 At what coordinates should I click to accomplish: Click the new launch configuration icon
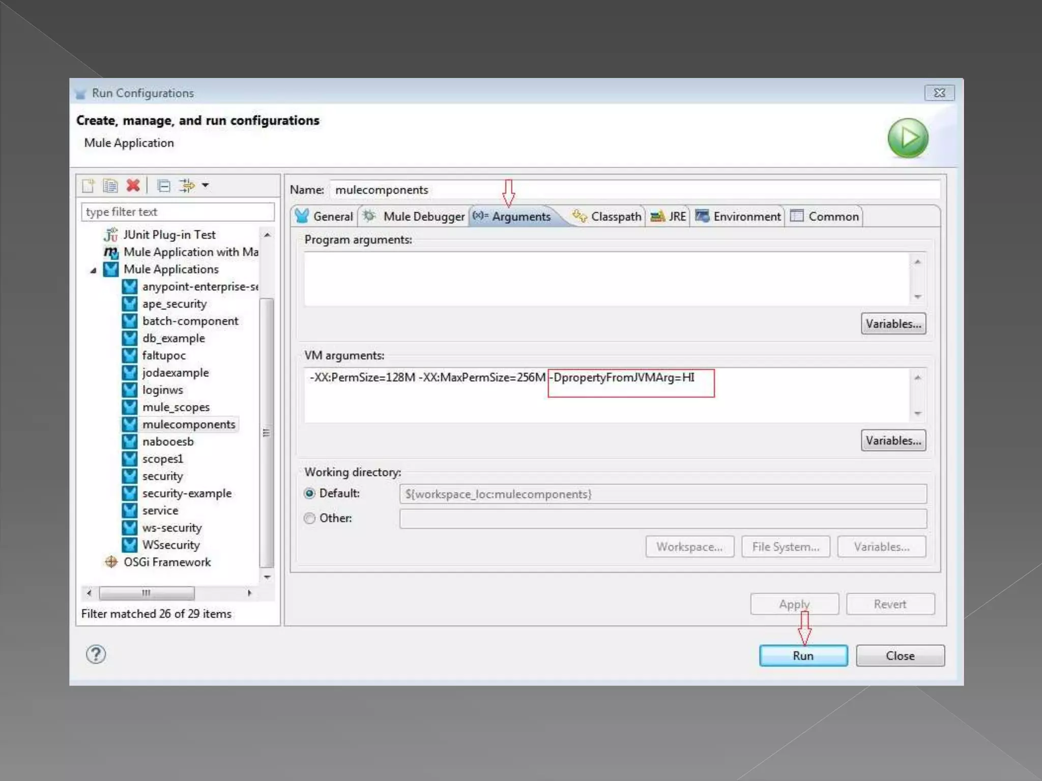88,186
